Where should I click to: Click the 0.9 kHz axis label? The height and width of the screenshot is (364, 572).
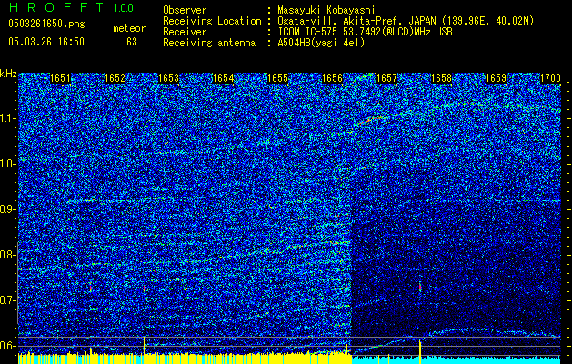tap(7, 209)
